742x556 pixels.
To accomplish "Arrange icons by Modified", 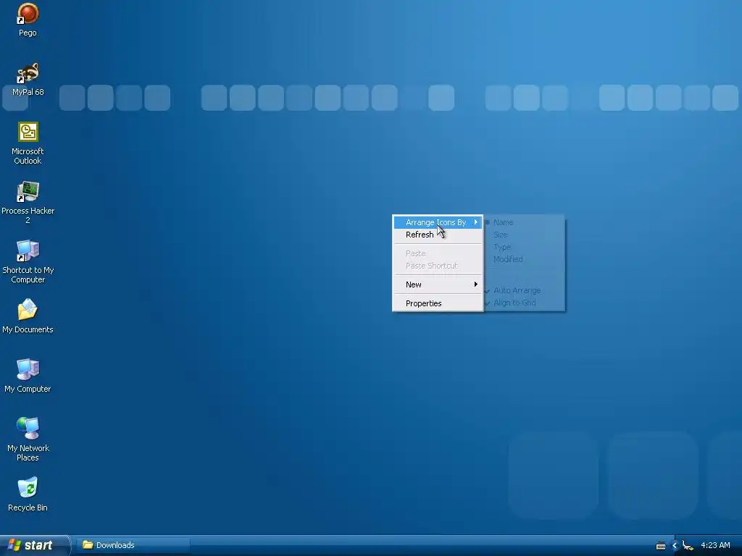I will [525, 259].
